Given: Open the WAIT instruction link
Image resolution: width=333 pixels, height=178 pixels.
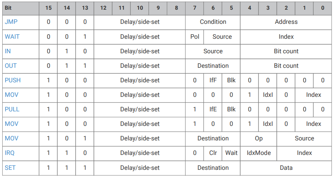Looking at the screenshot, I should point(12,36).
